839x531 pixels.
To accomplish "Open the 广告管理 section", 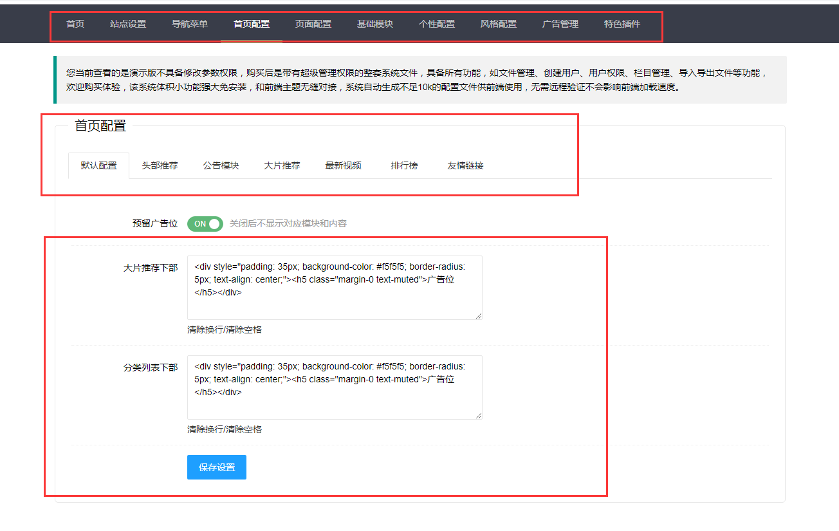I will 560,24.
